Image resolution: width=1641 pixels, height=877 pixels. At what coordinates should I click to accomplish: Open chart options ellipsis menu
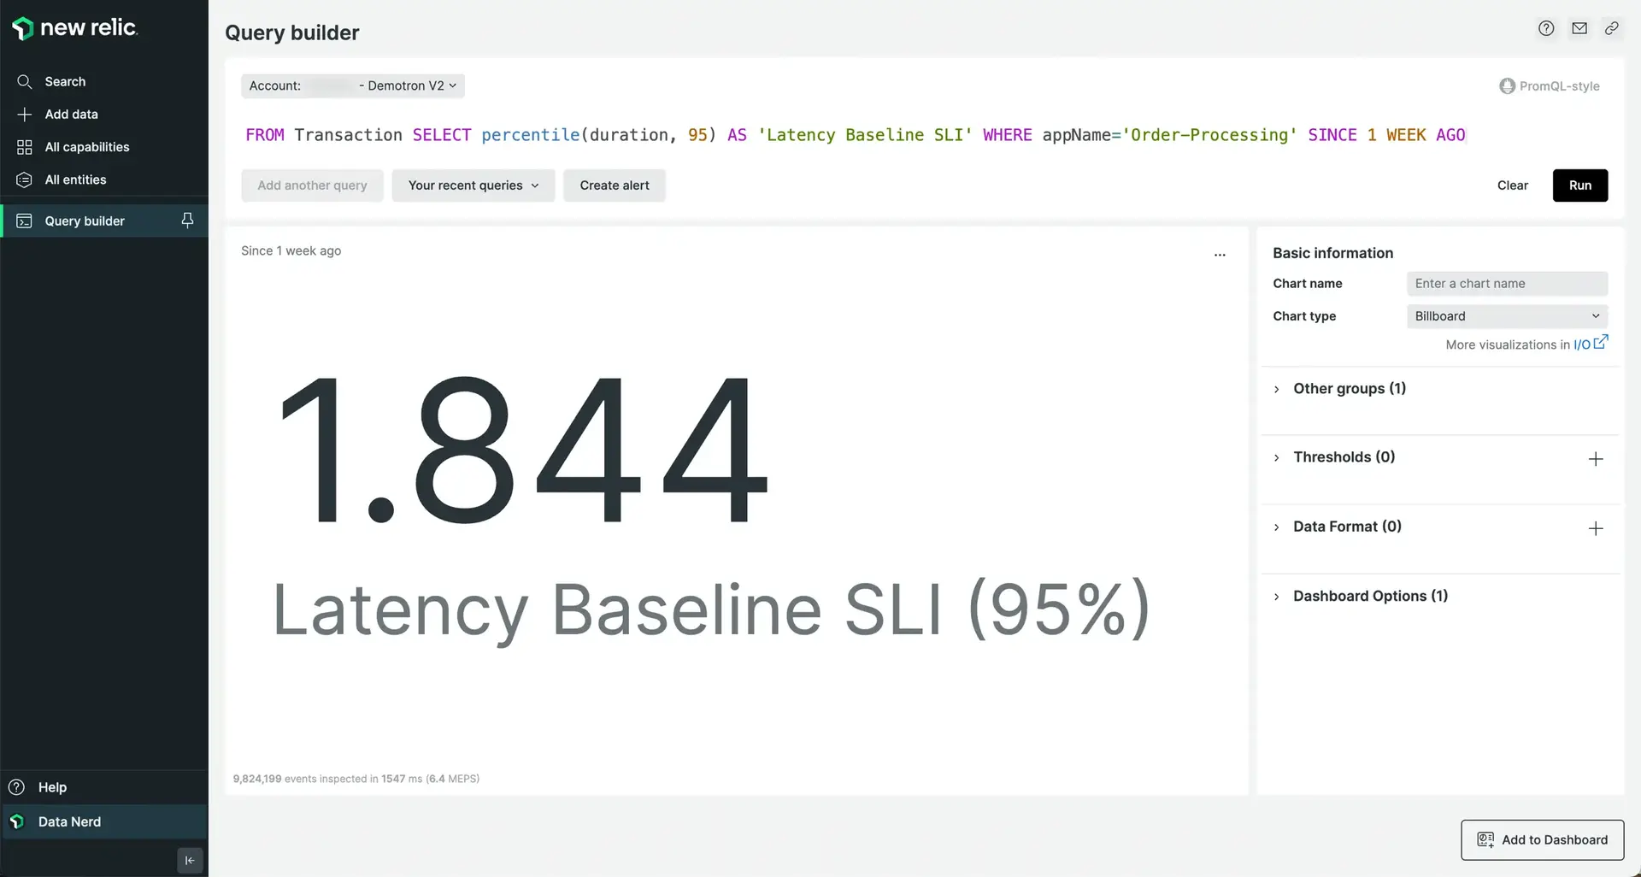click(1220, 254)
